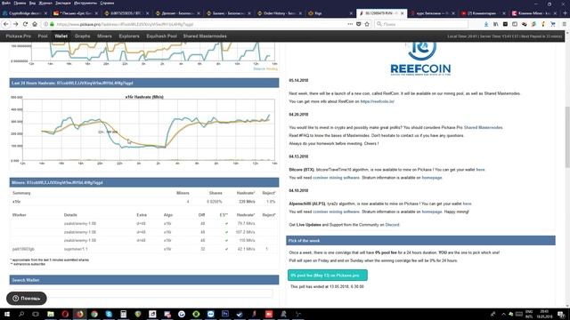Image resolution: width=570 pixels, height=320 pixels.
Task: Open the browser home page icon
Action: pyautogui.click(x=35, y=24)
